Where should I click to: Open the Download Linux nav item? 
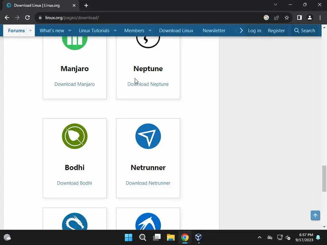point(176,31)
